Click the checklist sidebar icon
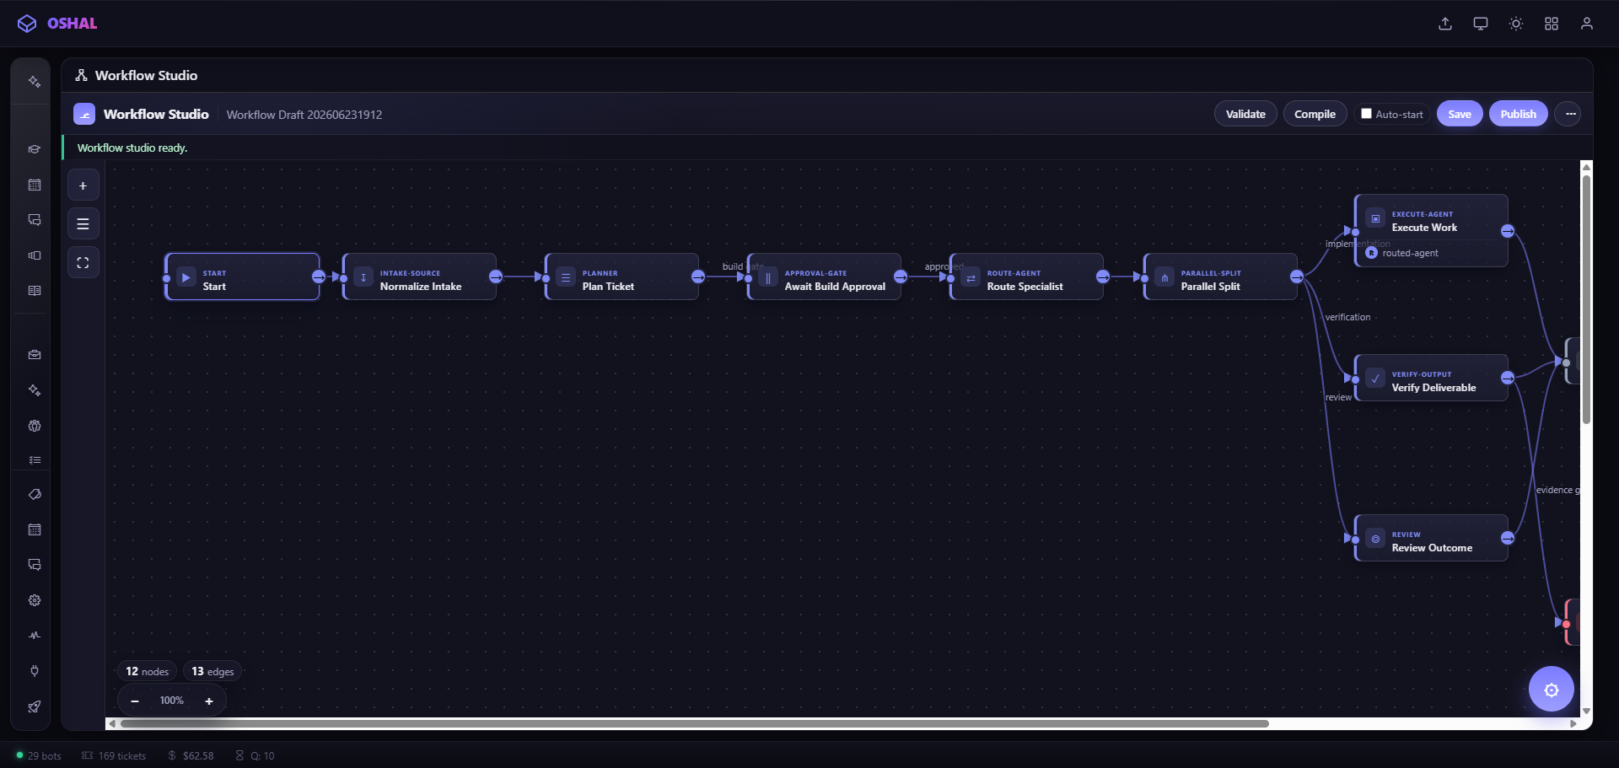 pos(35,460)
